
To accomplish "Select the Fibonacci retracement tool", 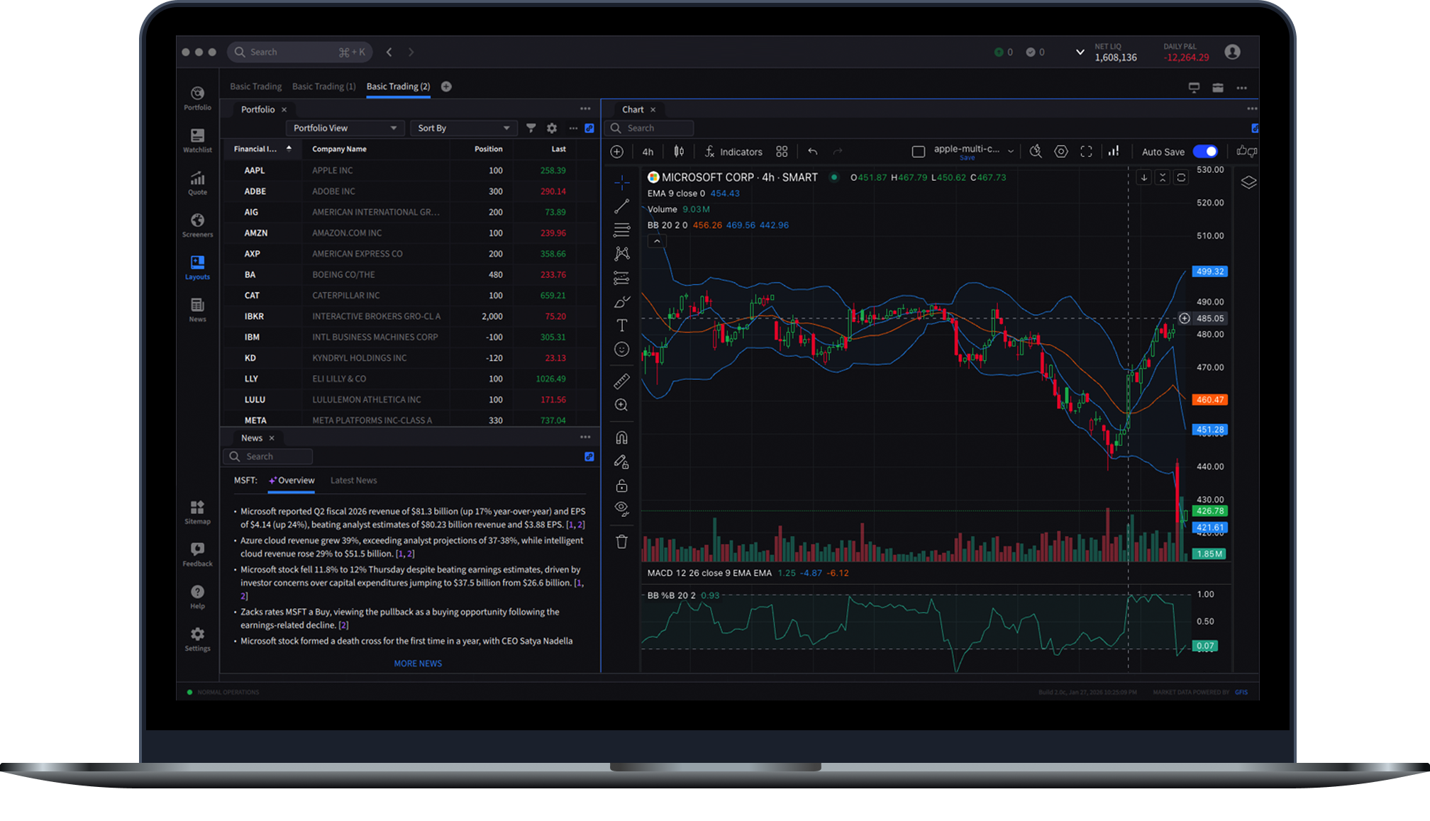I will pos(622,230).
